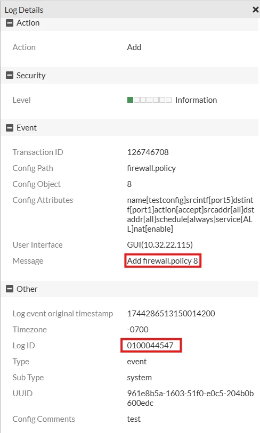Click the 'UUID' field label

[23, 394]
